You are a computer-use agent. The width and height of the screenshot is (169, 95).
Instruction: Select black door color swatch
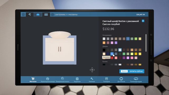[x=104, y=50]
